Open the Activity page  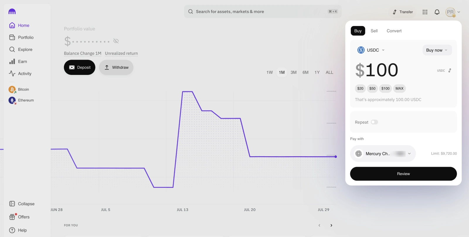pyautogui.click(x=20, y=73)
